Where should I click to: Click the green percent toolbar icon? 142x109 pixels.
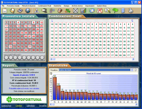(68, 11)
